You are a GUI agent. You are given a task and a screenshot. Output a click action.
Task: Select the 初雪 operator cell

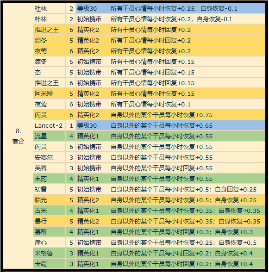(50, 189)
